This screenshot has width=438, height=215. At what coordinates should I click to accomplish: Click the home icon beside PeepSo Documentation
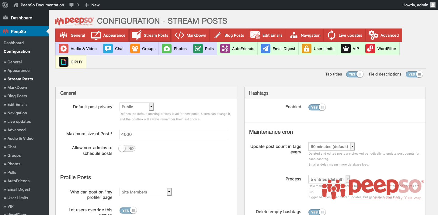pyautogui.click(x=16, y=5)
